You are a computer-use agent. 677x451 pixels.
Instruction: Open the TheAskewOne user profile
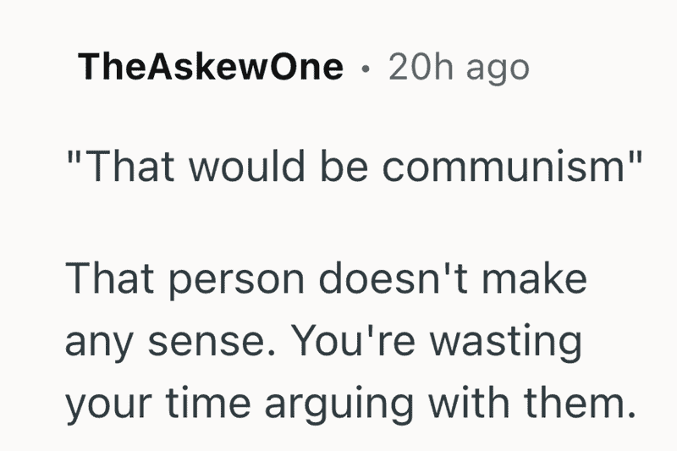pyautogui.click(x=211, y=68)
